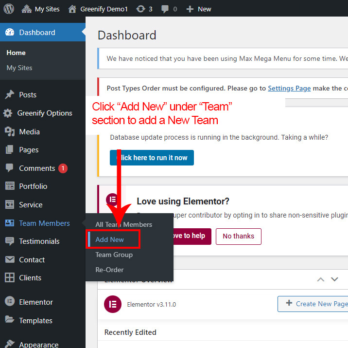Open Greenify Options gear icon
This screenshot has height=348, width=348.
point(8,113)
